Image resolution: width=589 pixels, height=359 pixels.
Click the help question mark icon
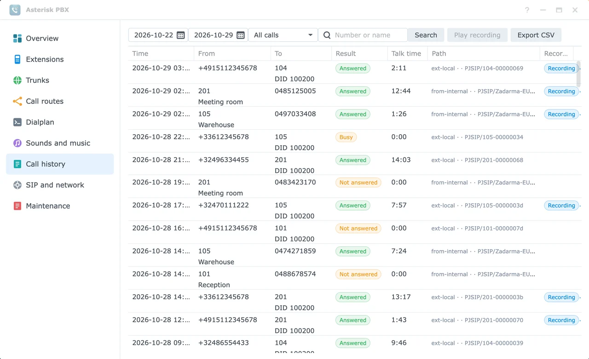[527, 10]
